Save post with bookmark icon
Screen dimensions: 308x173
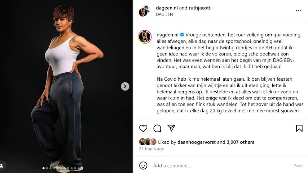[x=299, y=128]
